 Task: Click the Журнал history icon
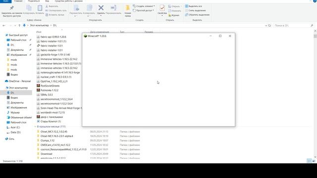[170, 15]
